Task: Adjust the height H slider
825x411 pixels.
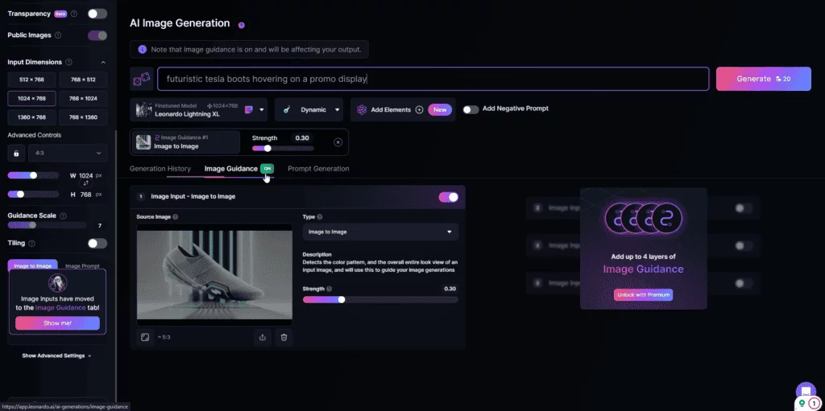Action: (33, 194)
